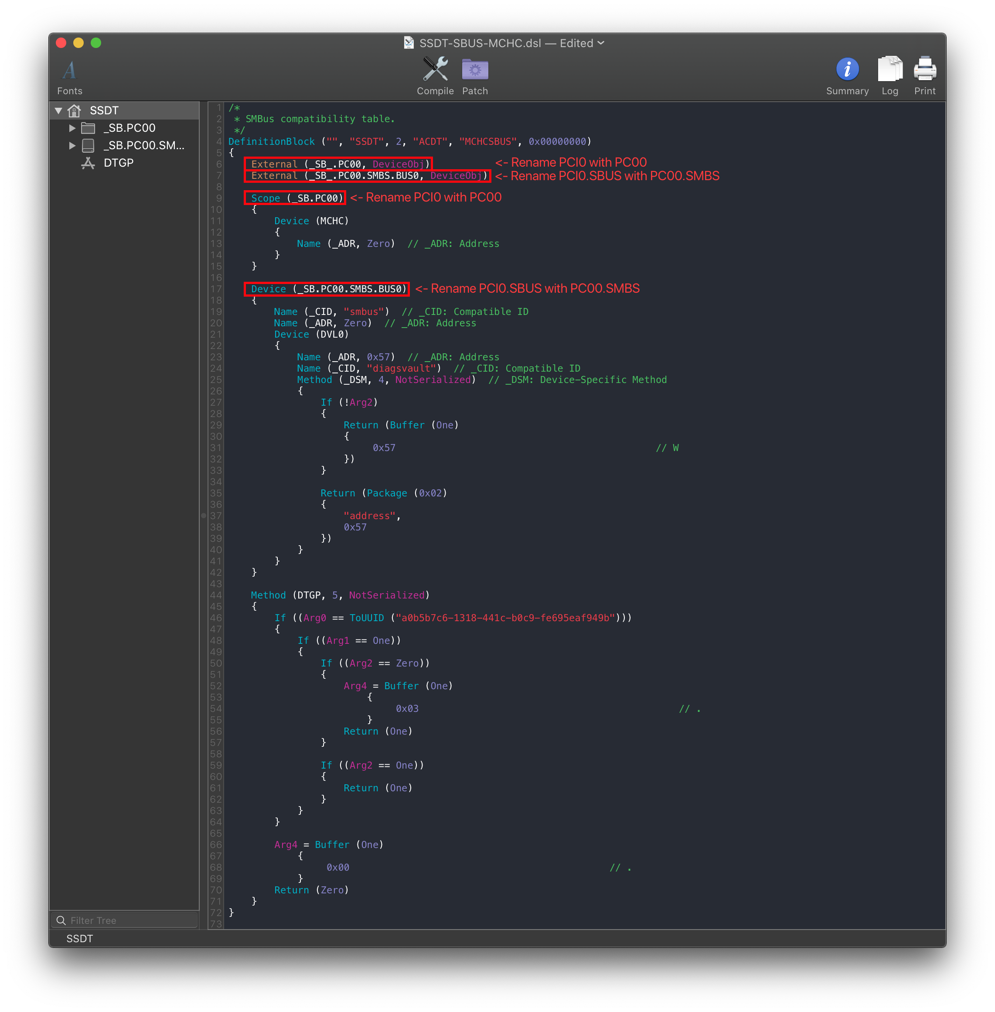This screenshot has height=1012, width=995.
Task: Click the DTGP method icon
Action: point(88,163)
